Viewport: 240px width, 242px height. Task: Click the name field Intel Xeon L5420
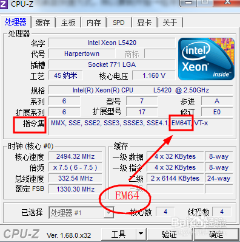(112, 43)
